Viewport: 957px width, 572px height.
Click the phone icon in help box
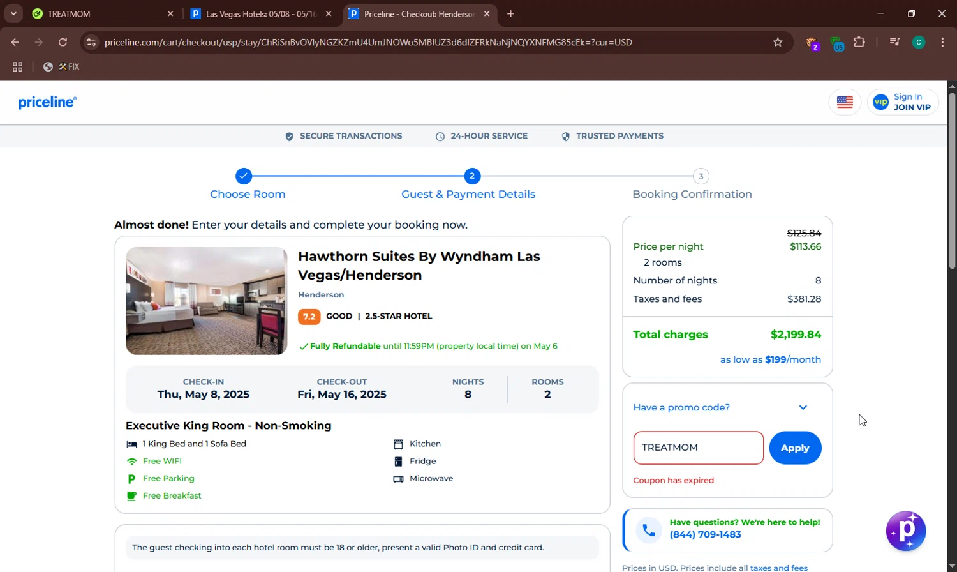[649, 531]
